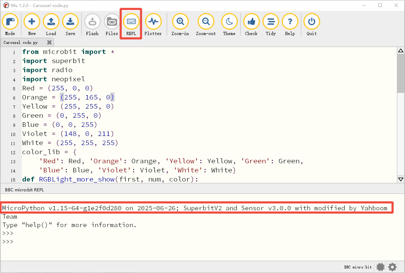Click the editor vertical scrollbar thumb

[400, 73]
